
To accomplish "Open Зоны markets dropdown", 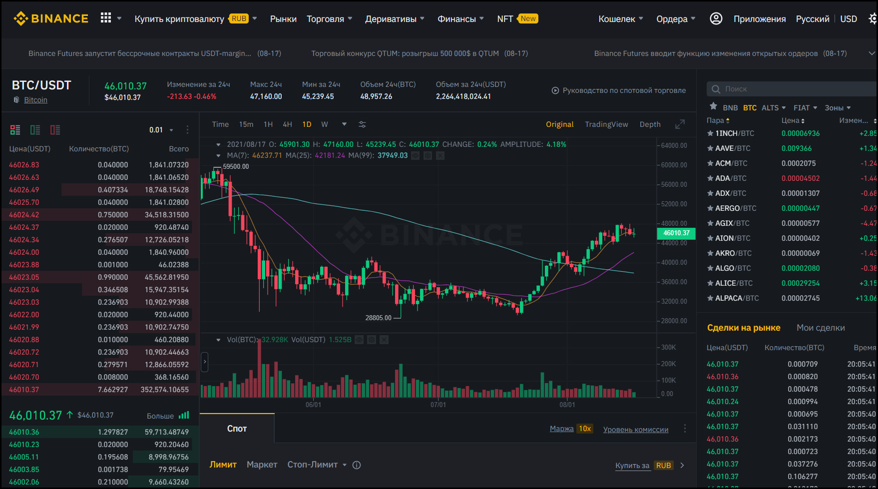I will click(838, 108).
